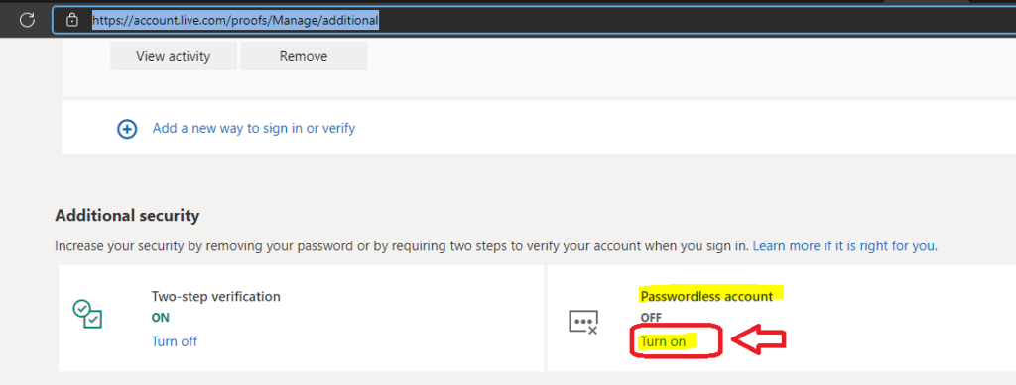This screenshot has height=385, width=1016.
Task: Click the Passwordless account title
Action: [x=706, y=296]
